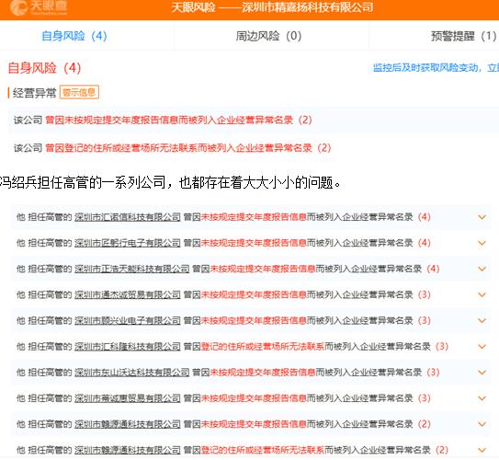
Task: Expand the 深圳市蒂诚惠贸易有限公司 row chevron
Action: point(482,398)
